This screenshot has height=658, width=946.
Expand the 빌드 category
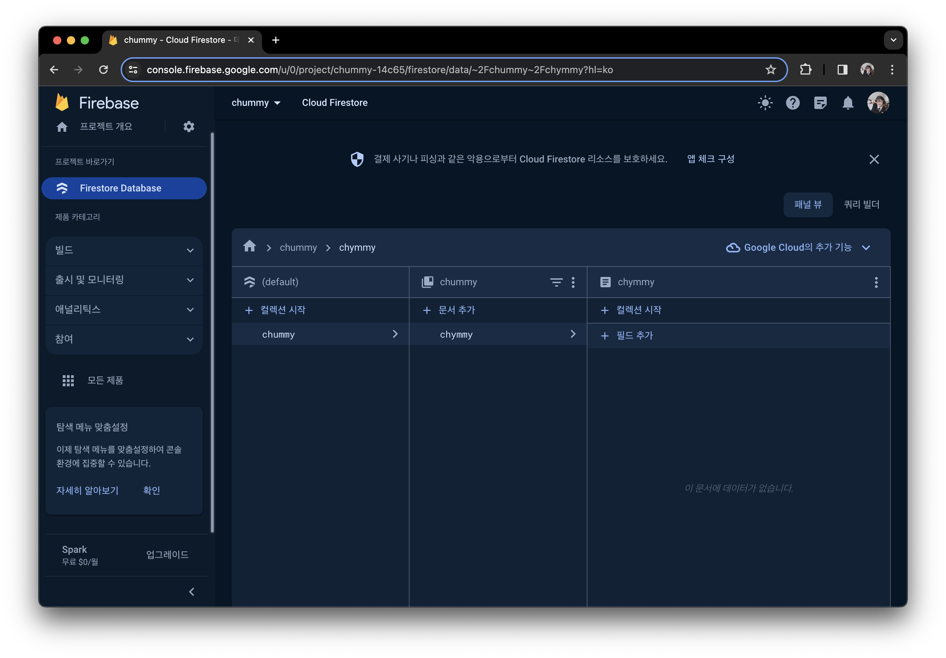[x=124, y=250]
